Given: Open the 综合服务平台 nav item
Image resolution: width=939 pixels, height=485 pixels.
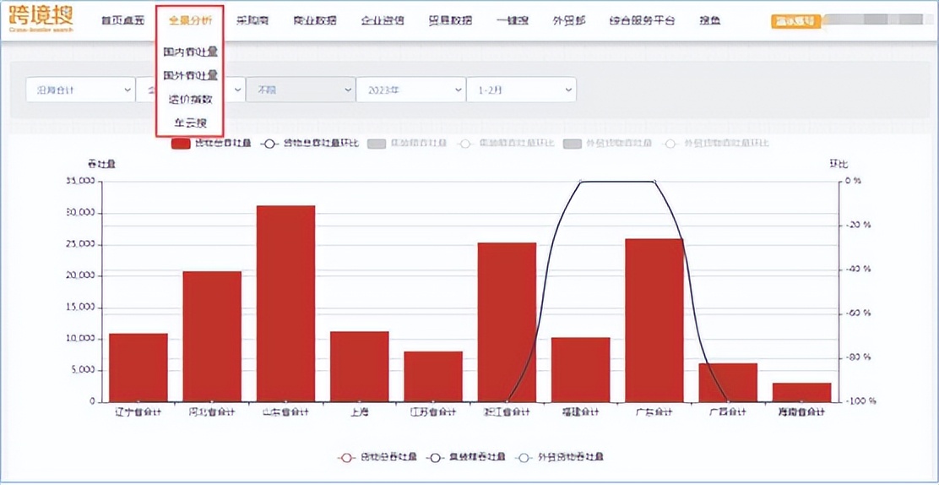Looking at the screenshot, I should tap(642, 21).
